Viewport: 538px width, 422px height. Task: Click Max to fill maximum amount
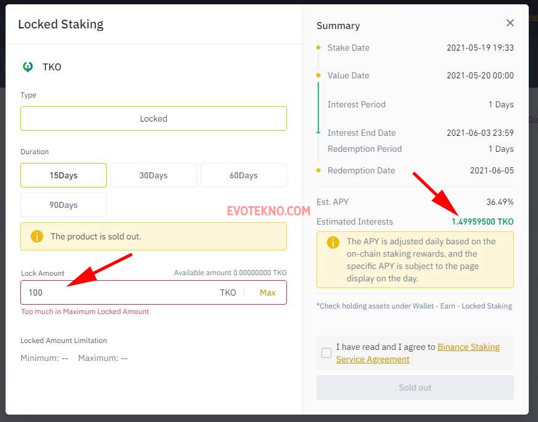point(268,292)
